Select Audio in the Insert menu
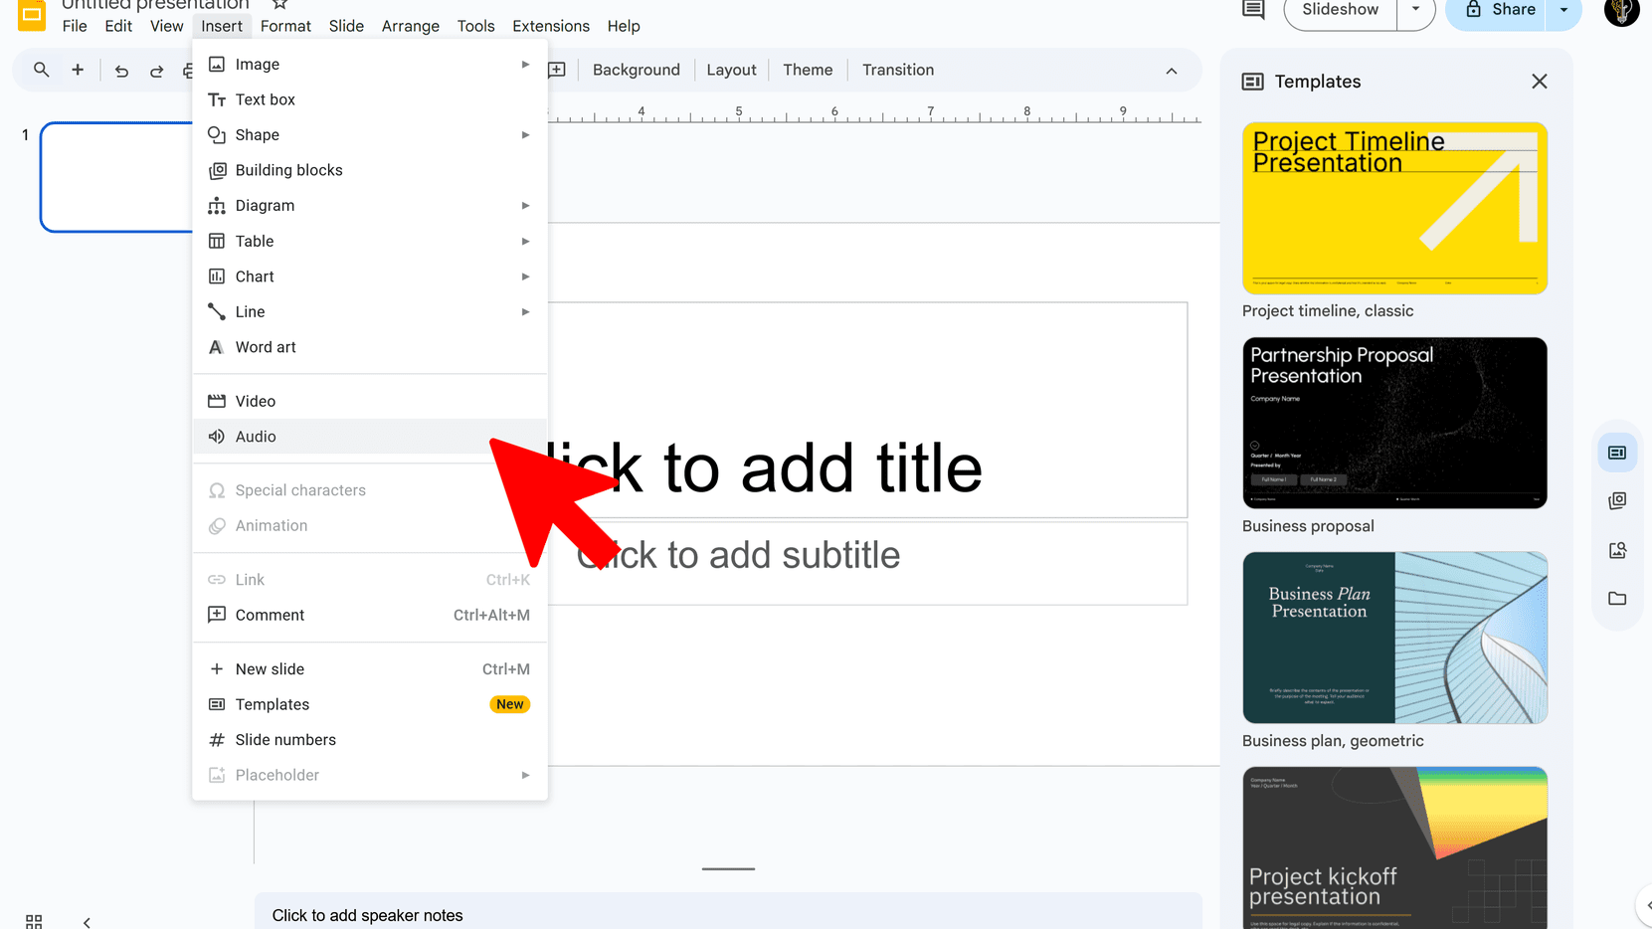Viewport: 1652px width, 929px height. pyautogui.click(x=369, y=437)
